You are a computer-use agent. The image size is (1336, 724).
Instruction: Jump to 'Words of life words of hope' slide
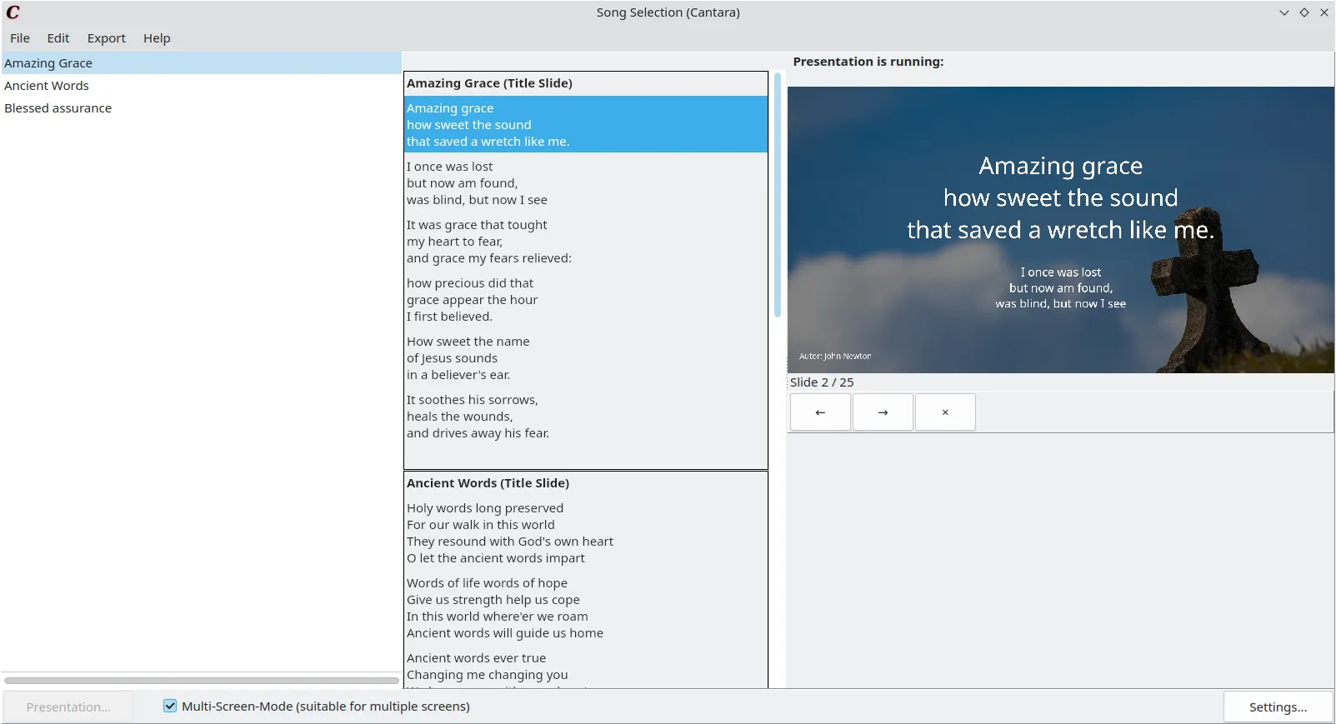point(585,608)
